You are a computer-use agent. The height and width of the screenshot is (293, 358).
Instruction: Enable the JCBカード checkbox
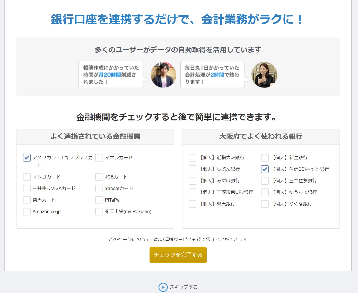(x=99, y=177)
